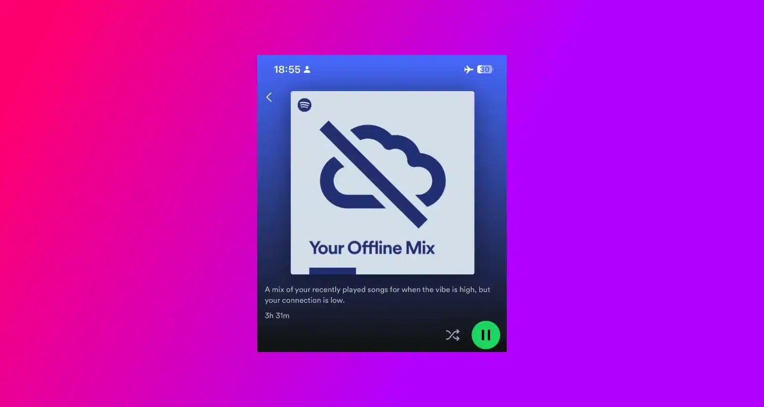The width and height of the screenshot is (764, 407).
Task: Toggle shuffle mode on or off
Action: (x=452, y=335)
